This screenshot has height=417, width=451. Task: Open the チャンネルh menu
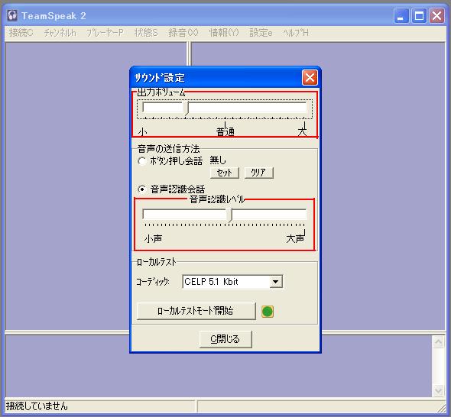(x=60, y=33)
